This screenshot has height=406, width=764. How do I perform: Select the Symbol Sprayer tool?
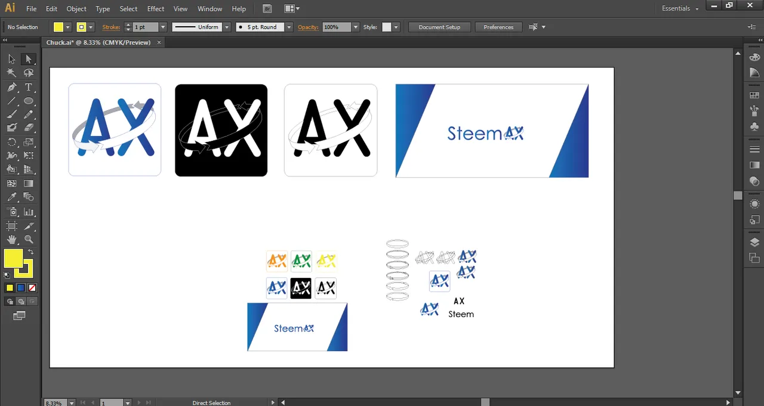(12, 212)
